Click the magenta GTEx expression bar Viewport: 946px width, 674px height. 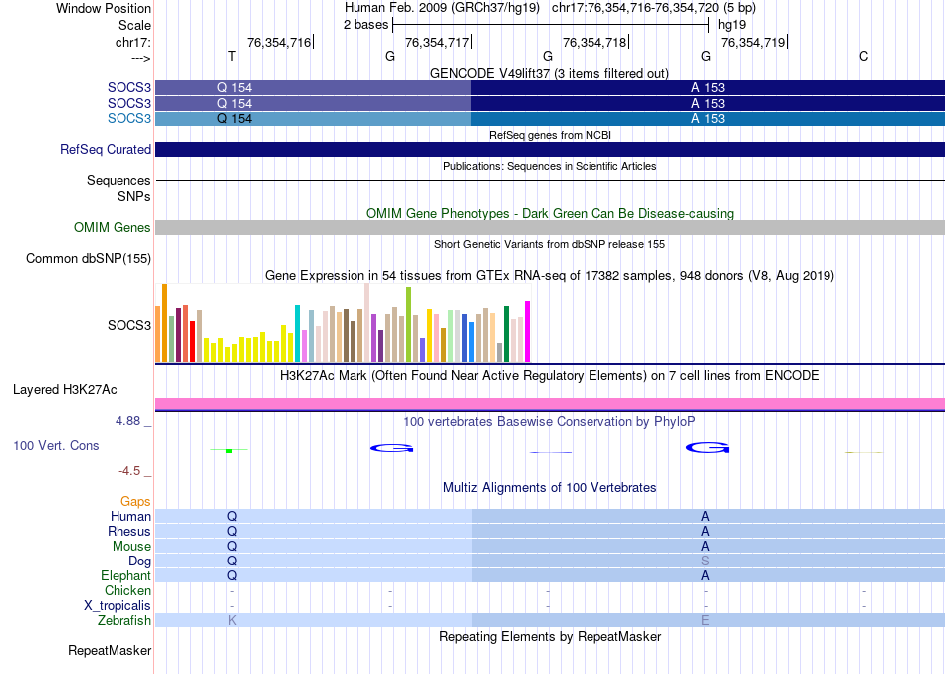click(528, 332)
